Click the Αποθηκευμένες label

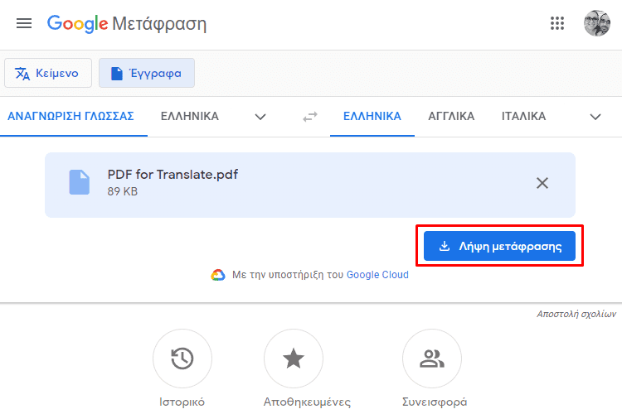click(307, 402)
